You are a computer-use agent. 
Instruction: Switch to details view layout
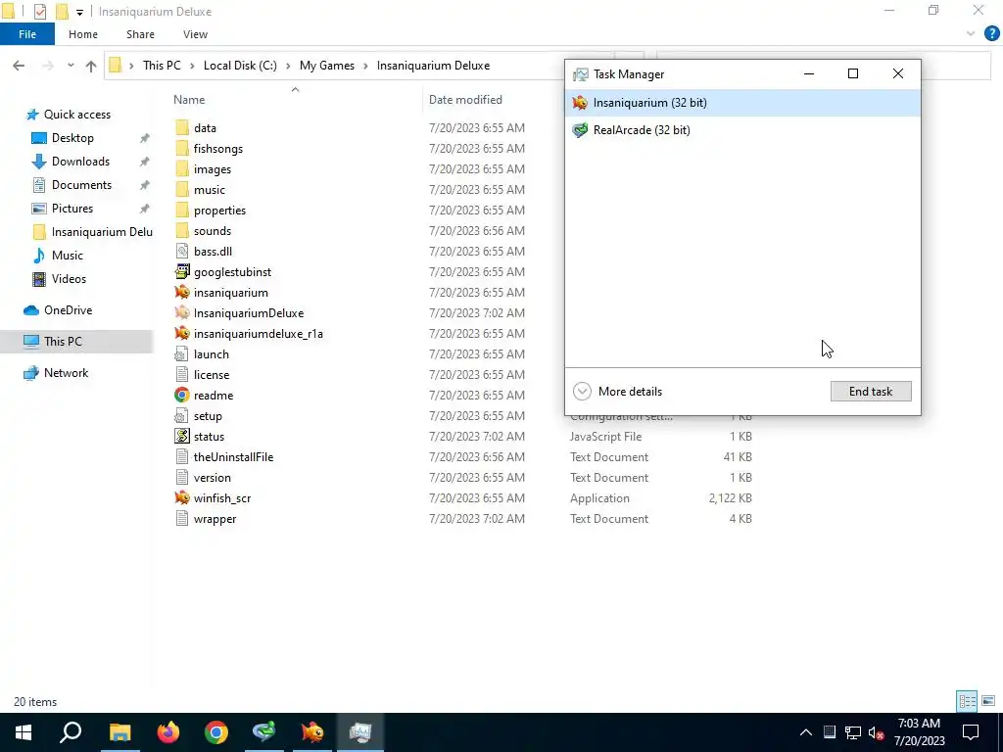[967, 701]
